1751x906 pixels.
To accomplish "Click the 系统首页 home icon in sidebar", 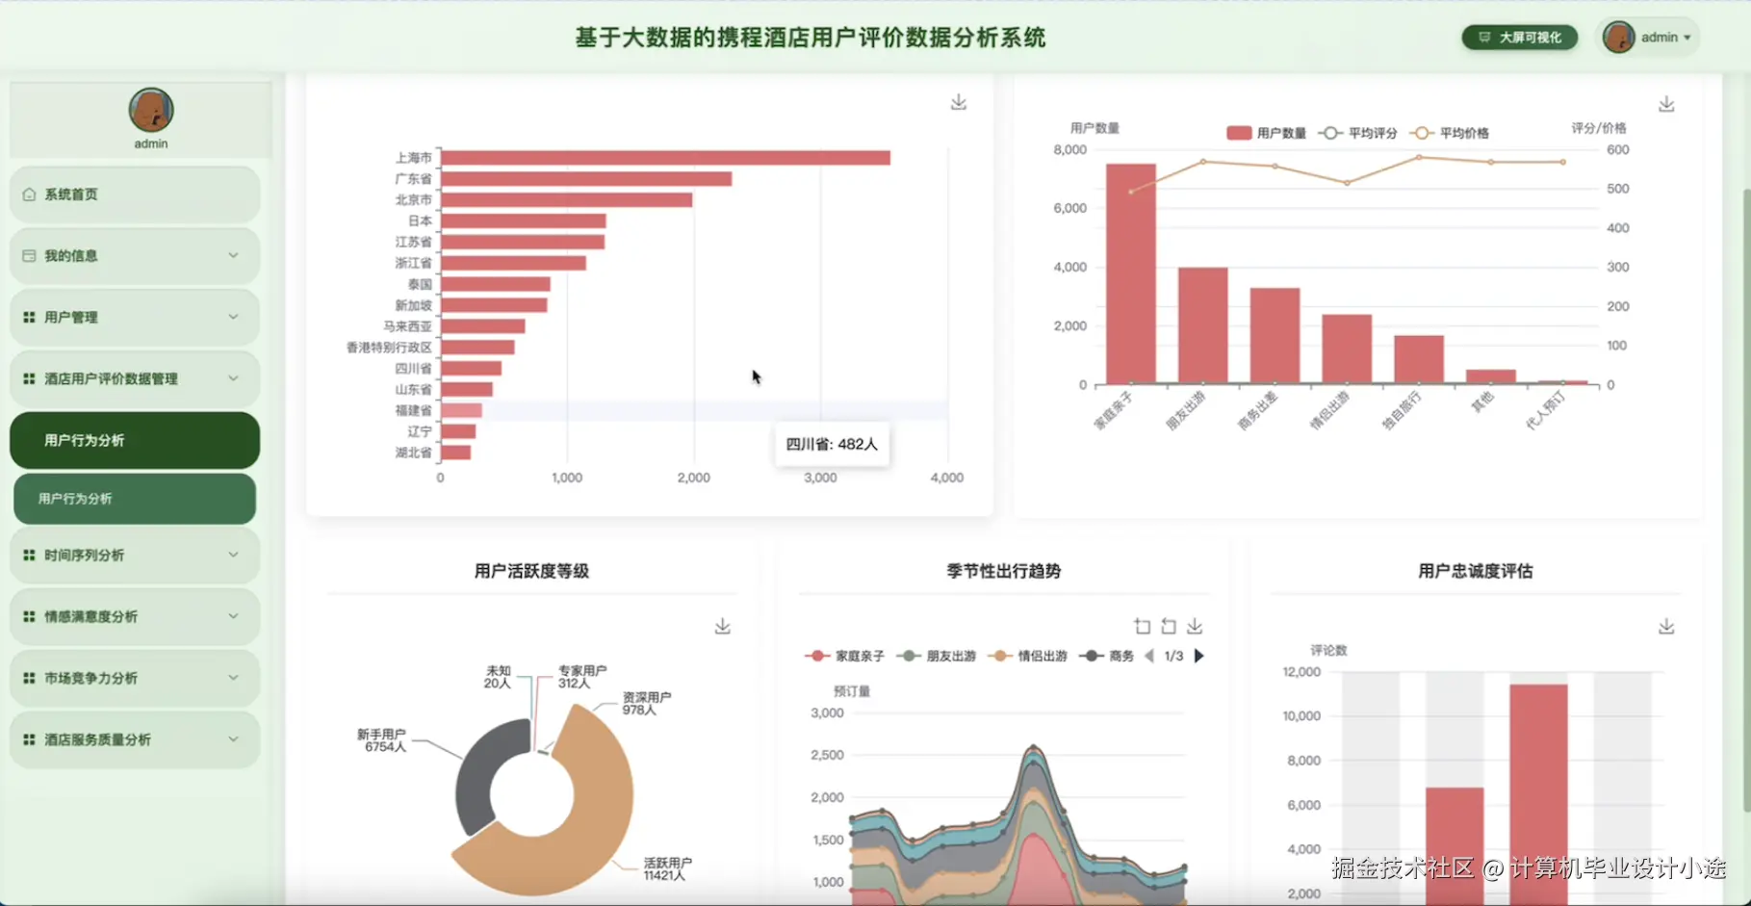I will 29,194.
